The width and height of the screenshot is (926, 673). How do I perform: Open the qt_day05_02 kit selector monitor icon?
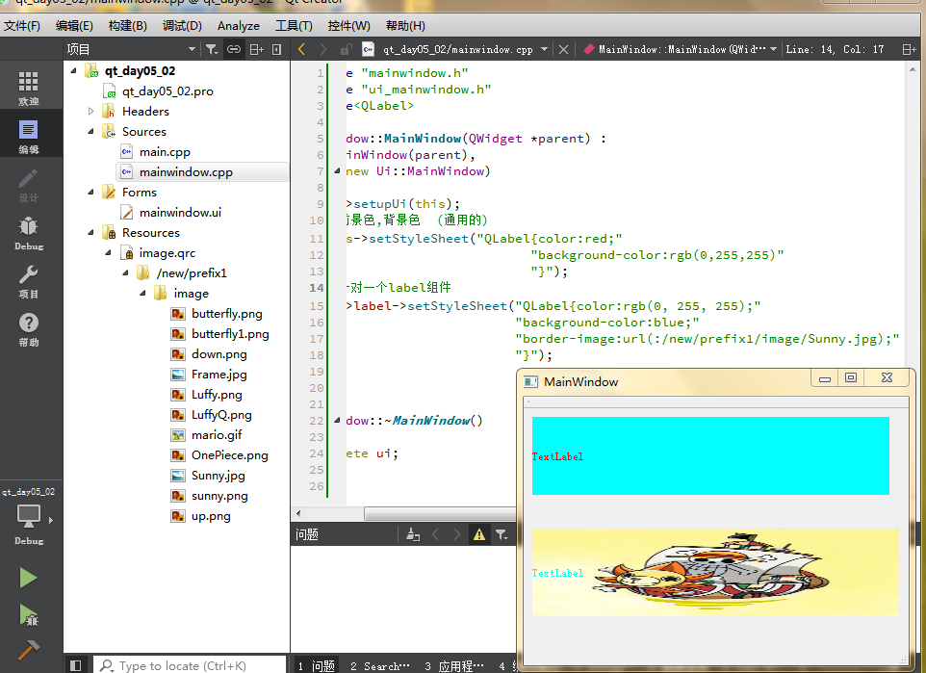pos(28,515)
